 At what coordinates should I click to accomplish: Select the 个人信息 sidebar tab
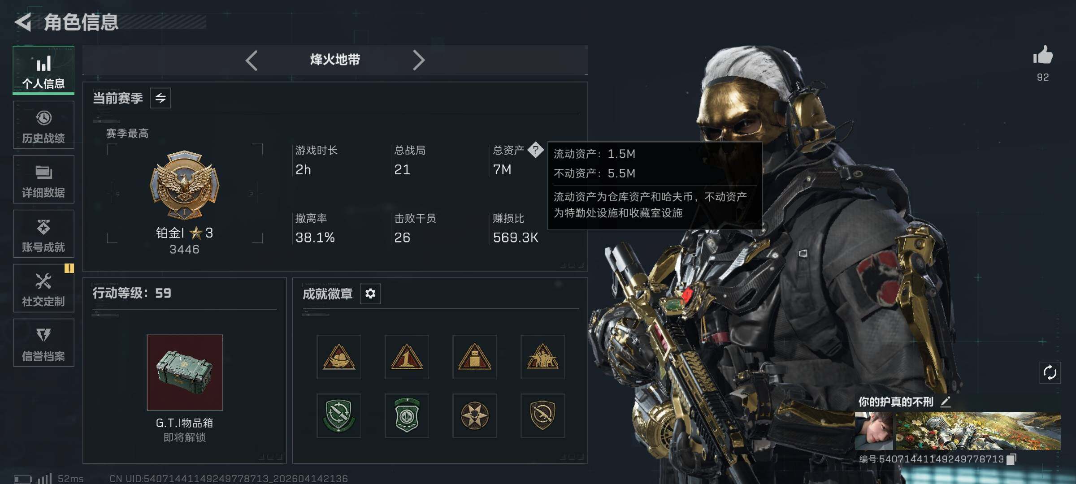click(x=43, y=70)
